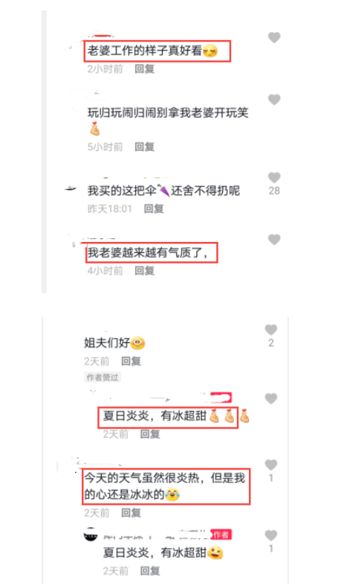Tap heart with 2 likes on "姐夫们好"

270,330
